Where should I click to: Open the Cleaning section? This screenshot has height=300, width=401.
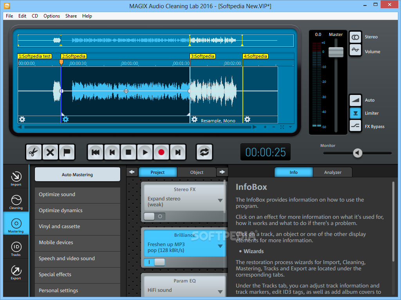tap(16, 202)
